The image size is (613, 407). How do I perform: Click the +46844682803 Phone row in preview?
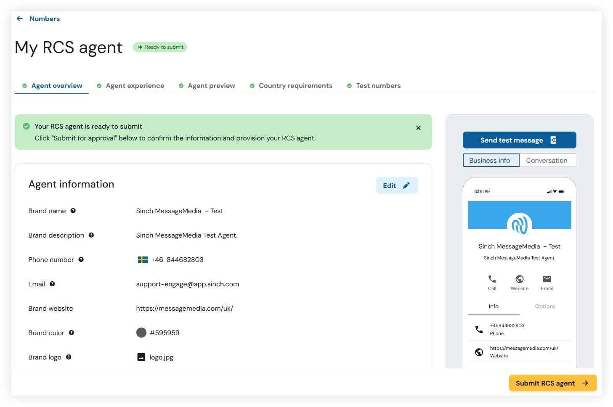click(x=520, y=329)
